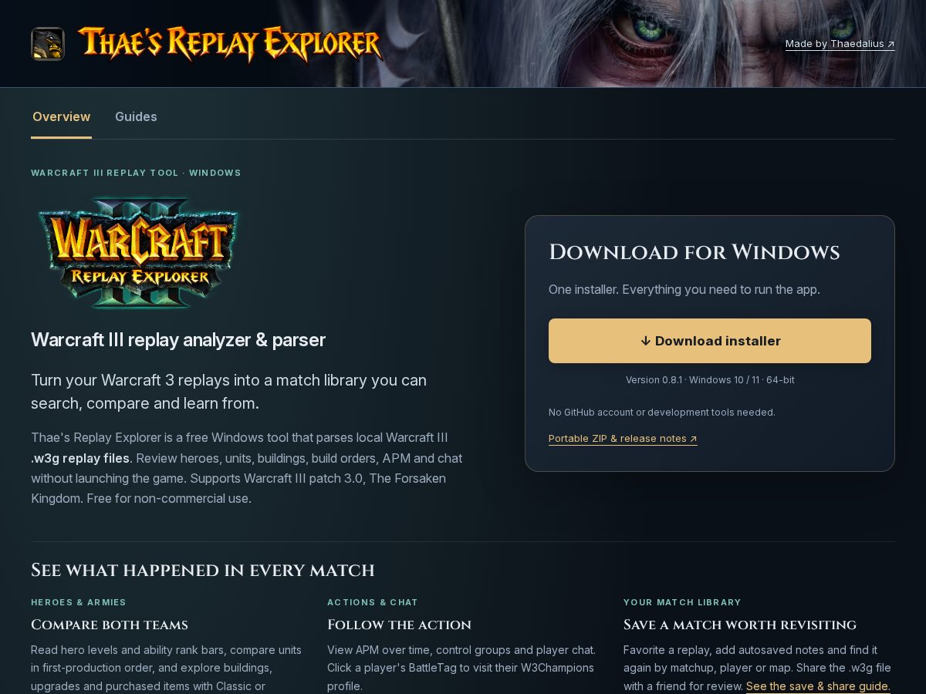Image resolution: width=926 pixels, height=694 pixels.
Task: Open the Made by Thaedalius link
Action: click(x=840, y=44)
